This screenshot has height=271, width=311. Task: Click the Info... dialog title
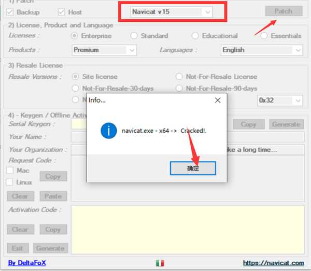97,100
